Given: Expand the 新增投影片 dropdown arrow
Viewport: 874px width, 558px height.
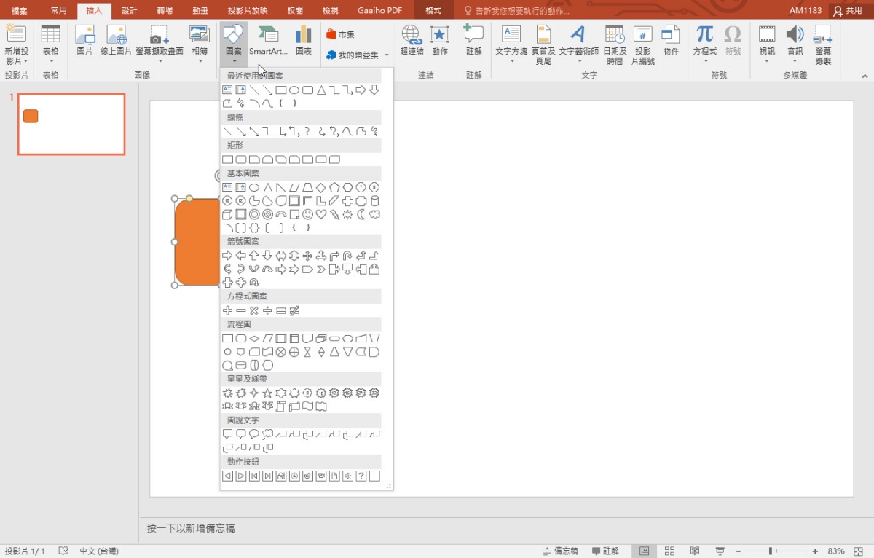Looking at the screenshot, I should click(16, 61).
